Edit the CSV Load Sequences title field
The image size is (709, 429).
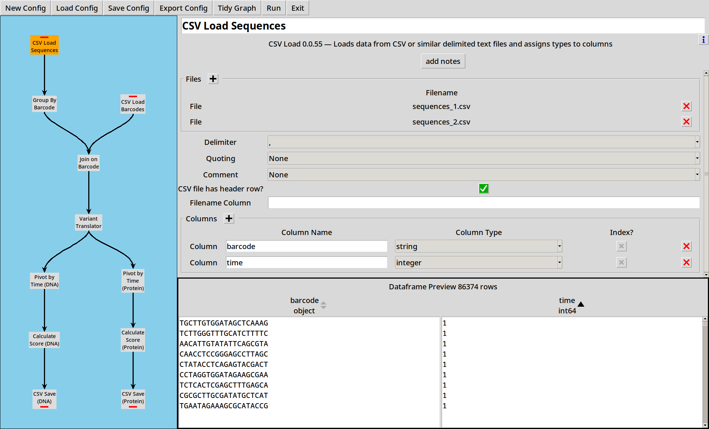click(x=443, y=26)
